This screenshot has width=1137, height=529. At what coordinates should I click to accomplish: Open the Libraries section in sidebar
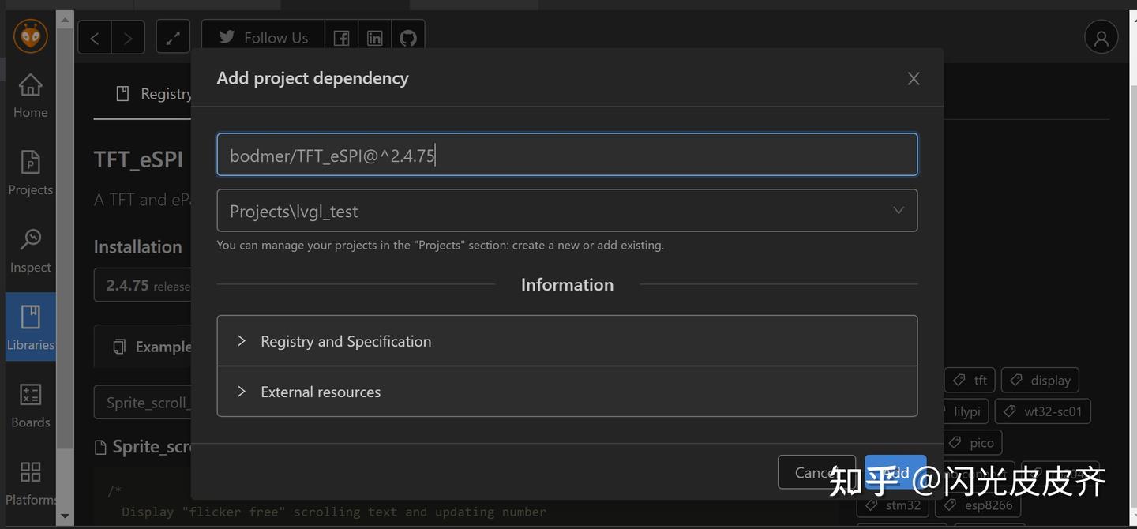[30, 326]
